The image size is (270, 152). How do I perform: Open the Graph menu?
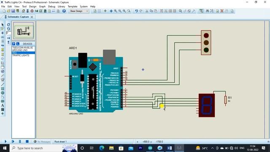pyautogui.click(x=42, y=6)
